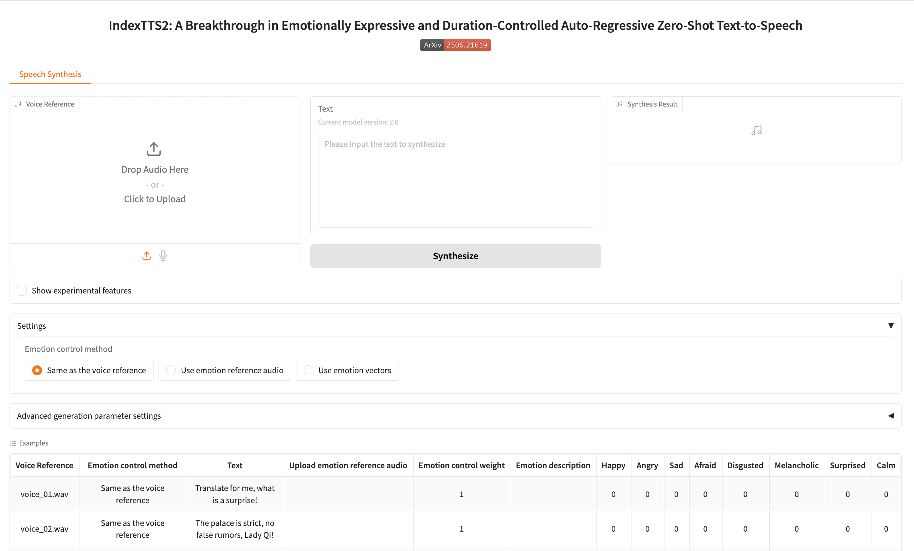Click the large upload arrow icon
Screen dimensions: 914x551
tap(154, 149)
